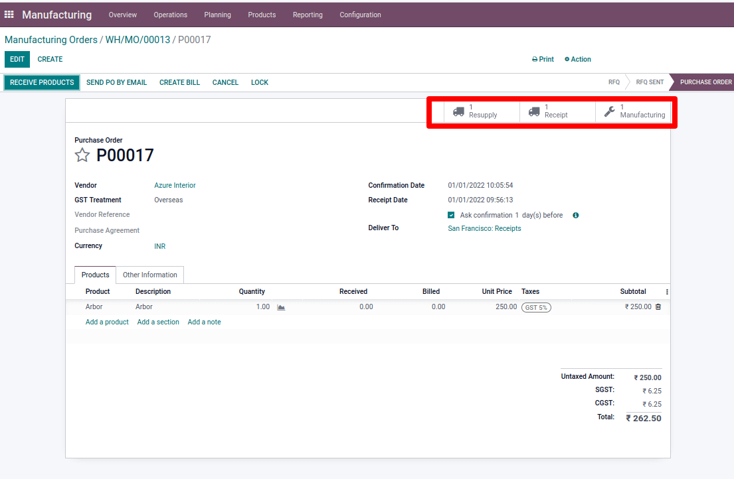
Task: Sort by the Quantity column header
Action: (252, 292)
